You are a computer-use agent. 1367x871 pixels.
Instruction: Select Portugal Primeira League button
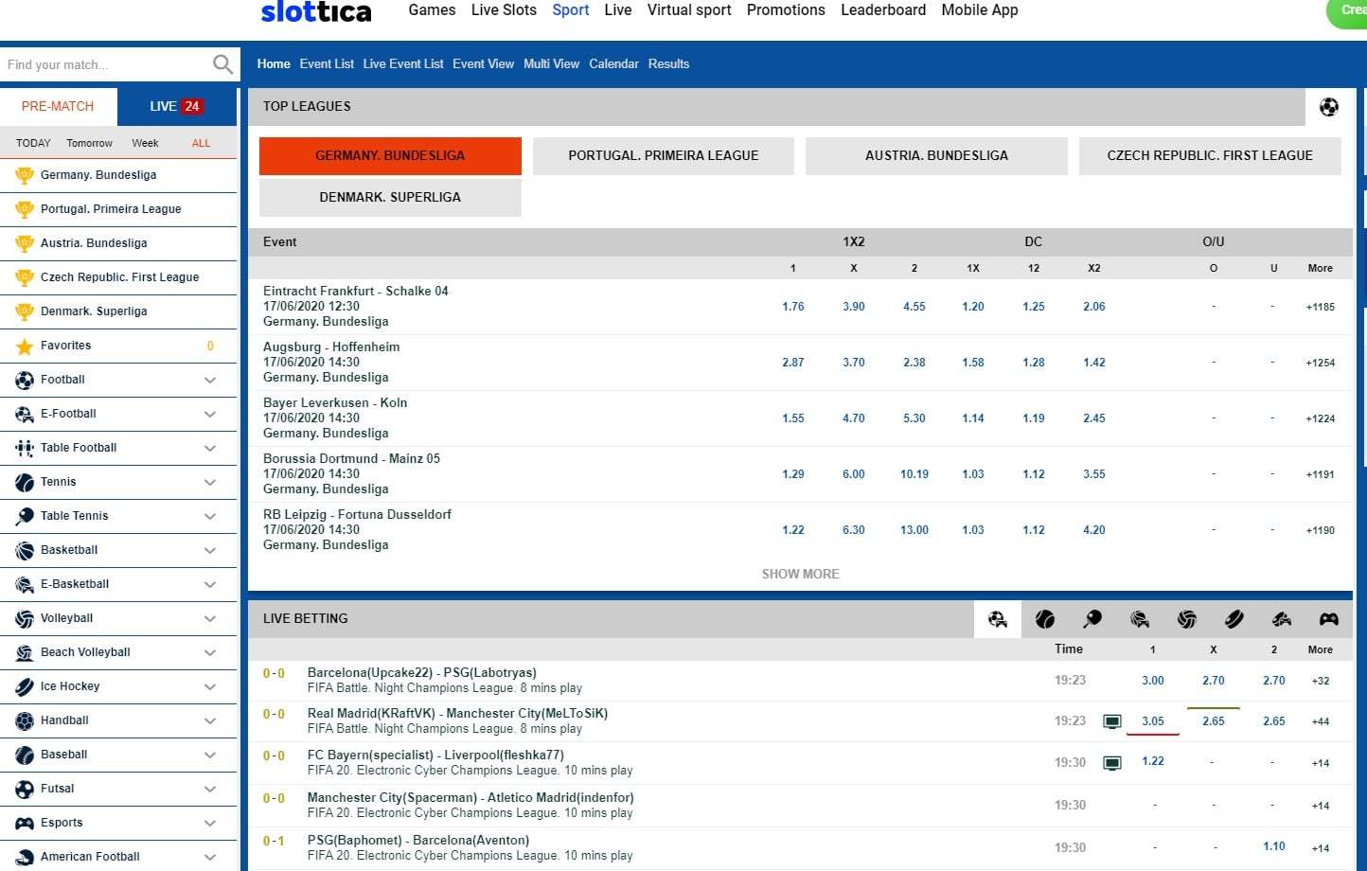click(x=663, y=155)
